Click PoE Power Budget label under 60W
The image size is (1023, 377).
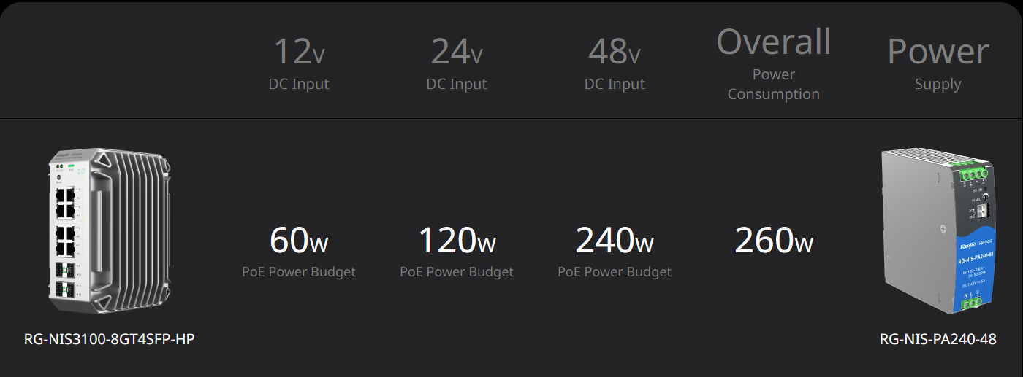[299, 272]
